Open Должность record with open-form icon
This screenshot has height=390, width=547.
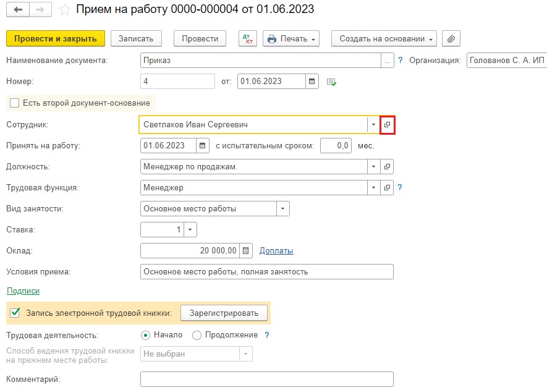[x=388, y=167]
